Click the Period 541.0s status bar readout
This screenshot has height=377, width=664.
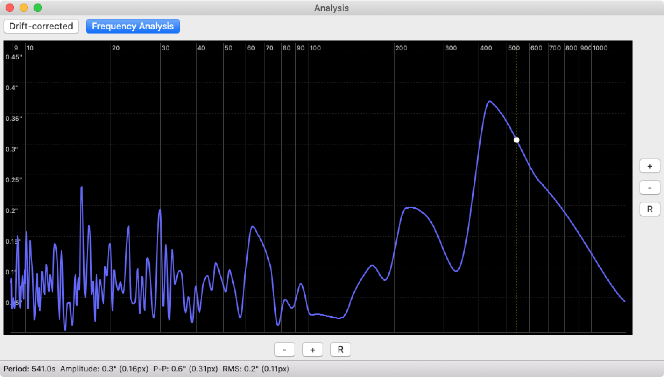(30, 369)
